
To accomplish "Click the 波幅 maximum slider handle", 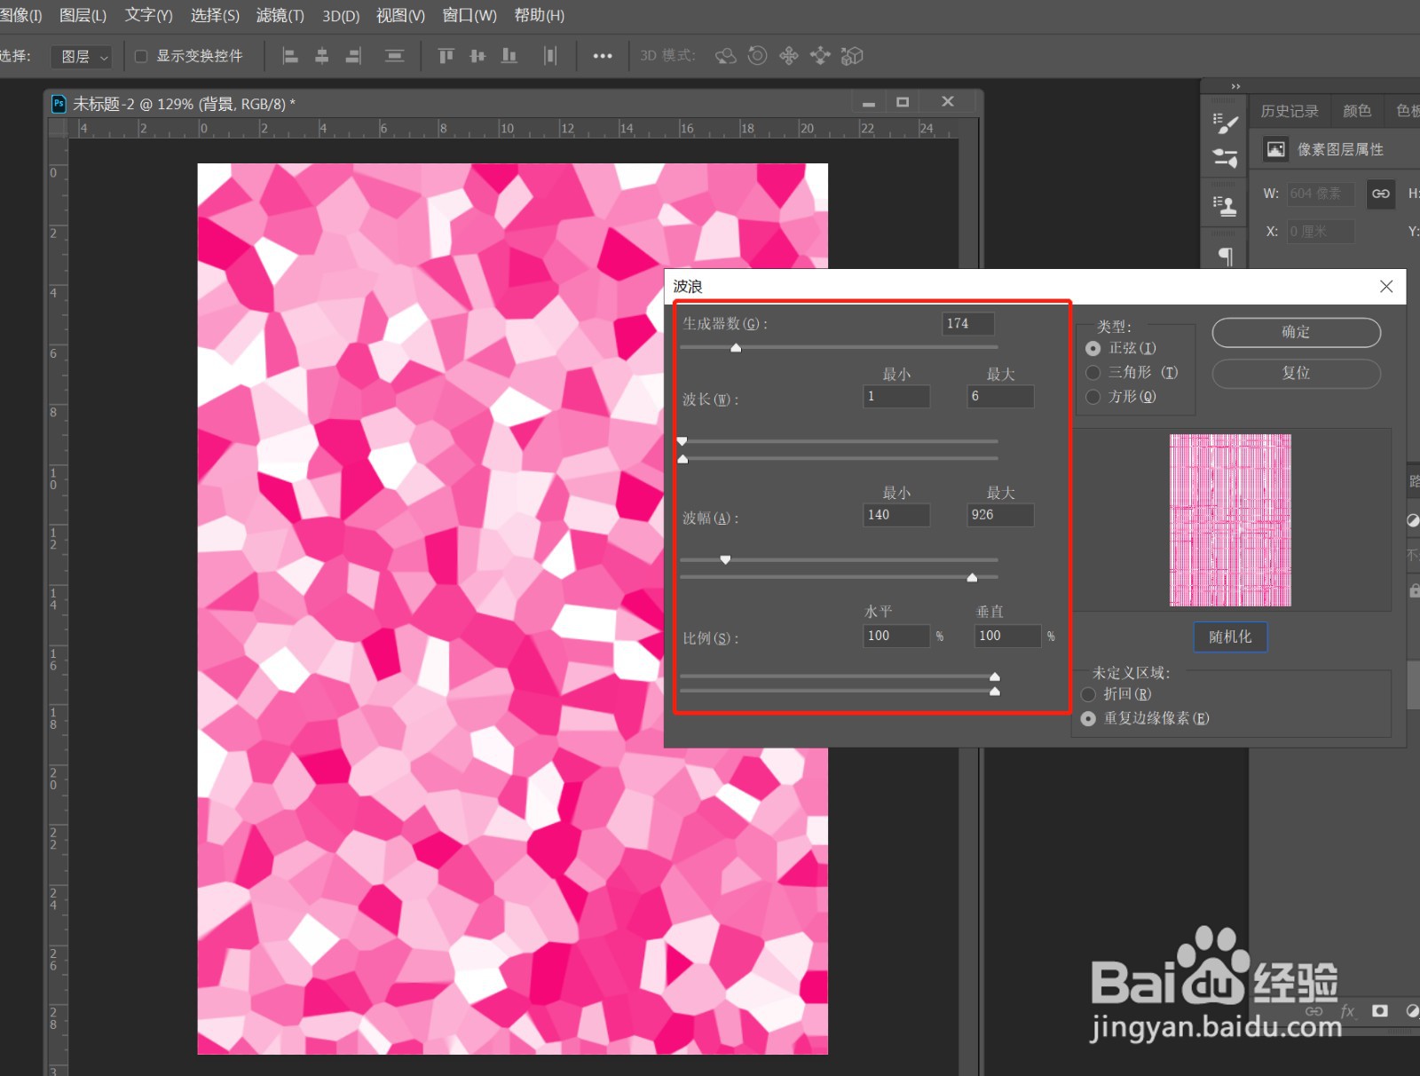I will click(972, 578).
